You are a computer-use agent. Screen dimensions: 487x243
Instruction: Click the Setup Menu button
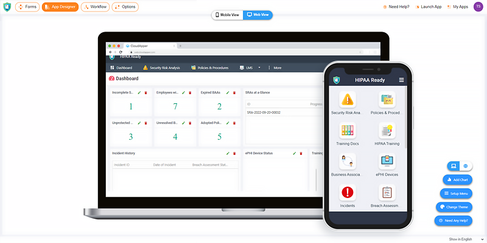(x=456, y=193)
